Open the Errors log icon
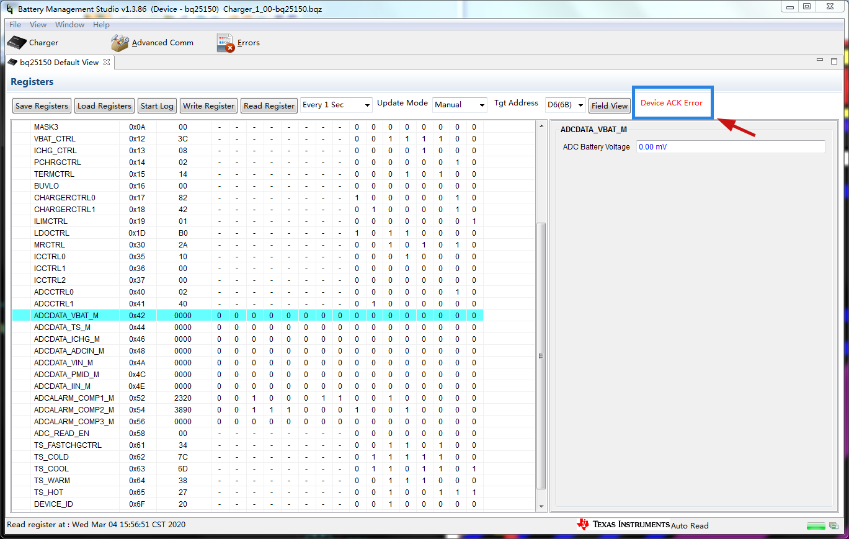Viewport: 849px width, 539px height. 226,43
